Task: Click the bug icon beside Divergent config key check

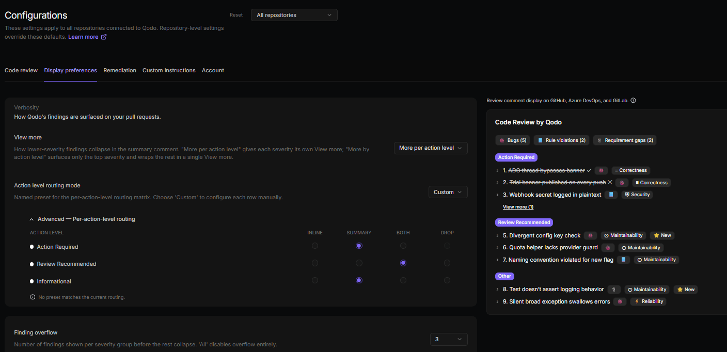Action: click(x=590, y=235)
